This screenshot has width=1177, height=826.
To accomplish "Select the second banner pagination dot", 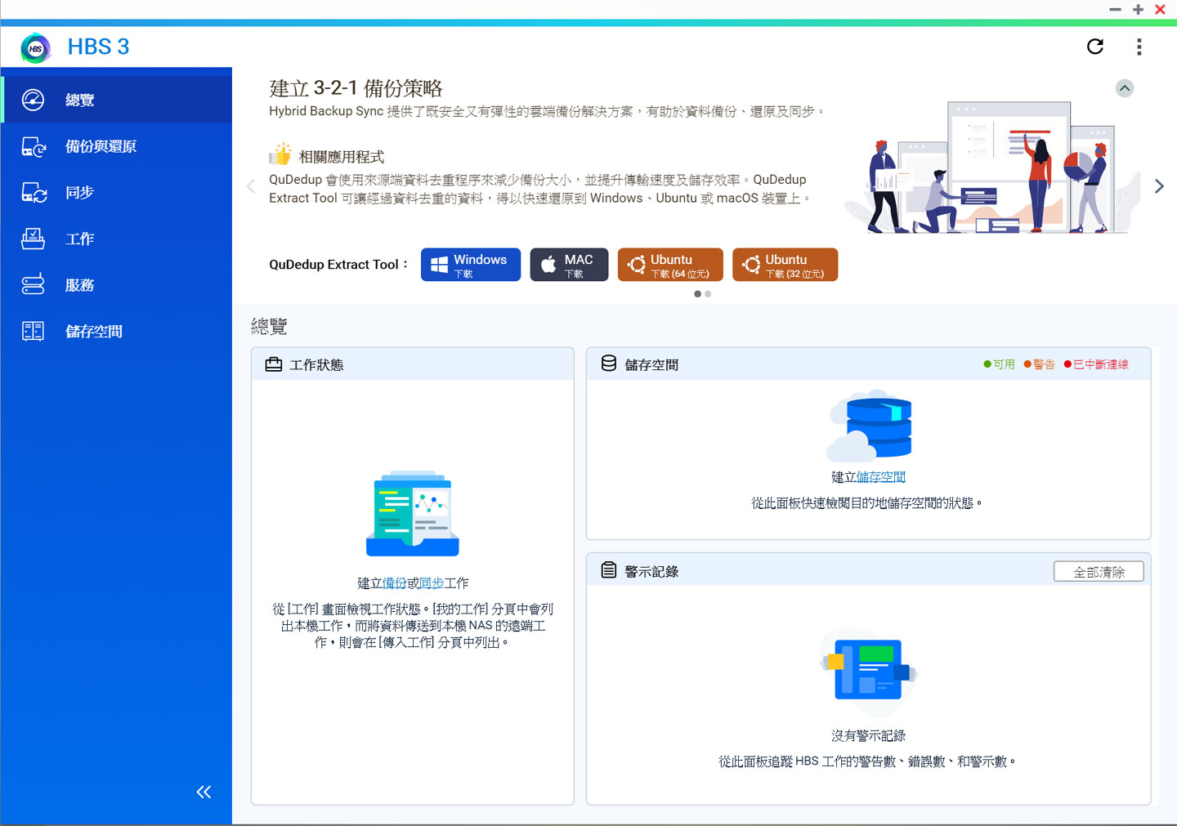I will [x=708, y=294].
